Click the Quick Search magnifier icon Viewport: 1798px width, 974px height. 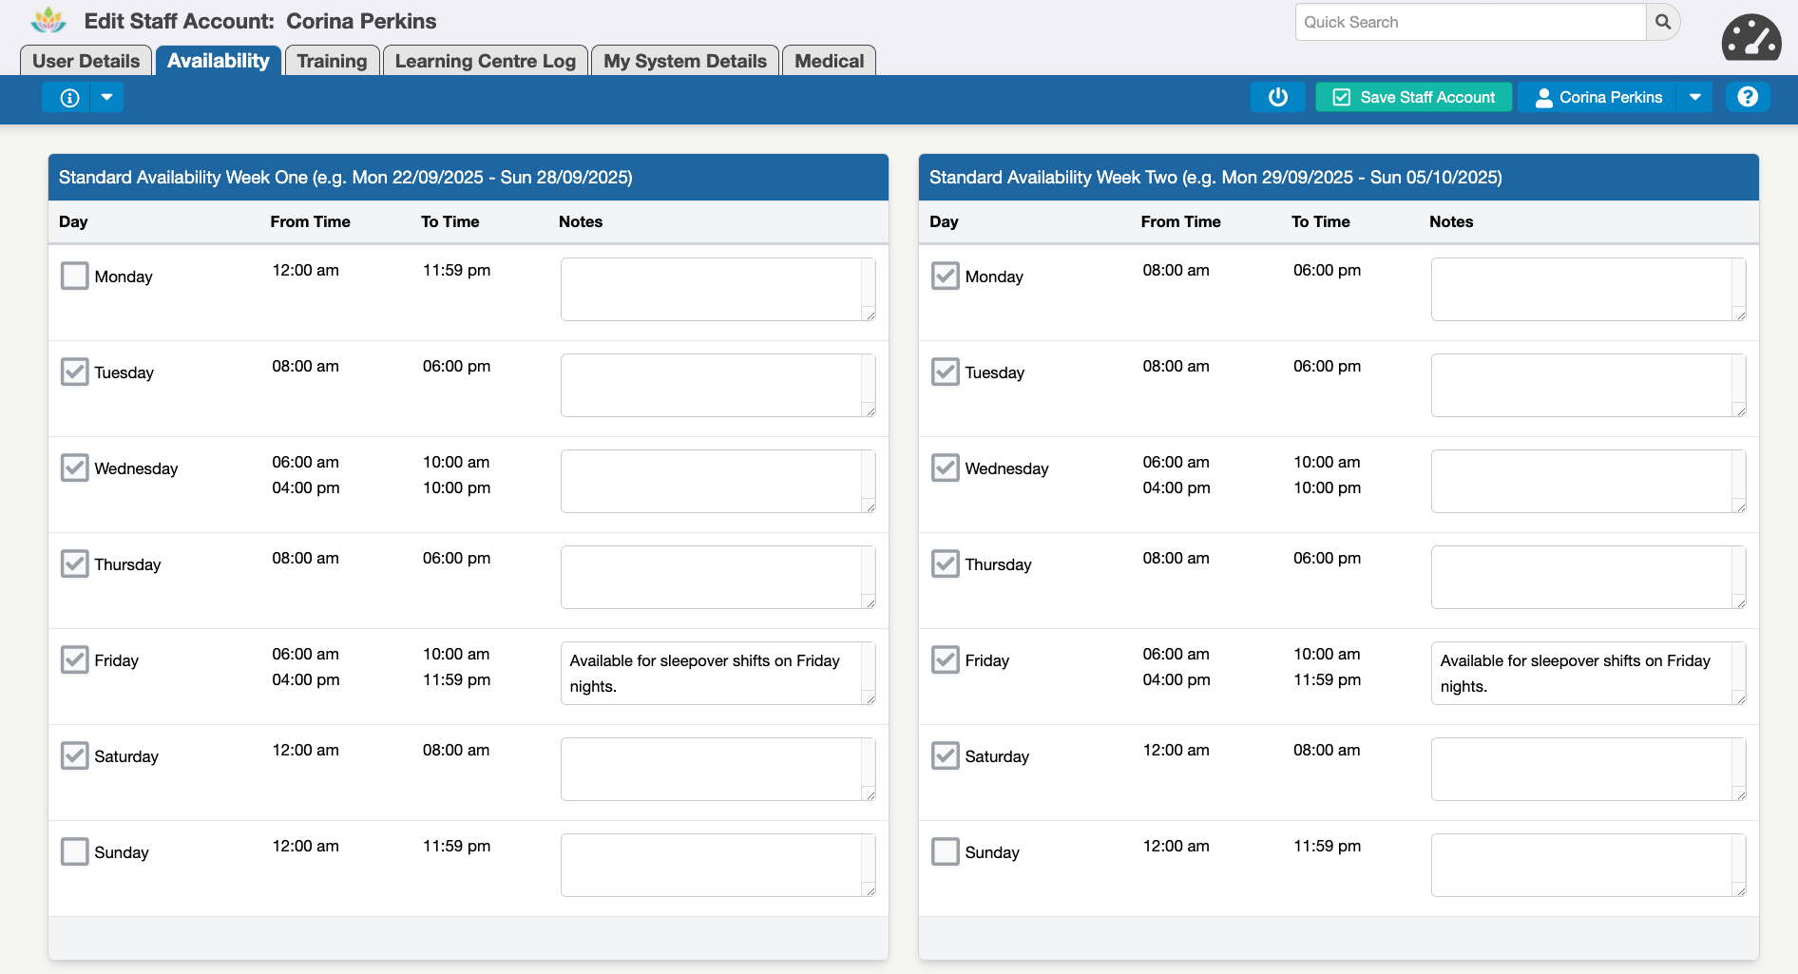click(1663, 22)
